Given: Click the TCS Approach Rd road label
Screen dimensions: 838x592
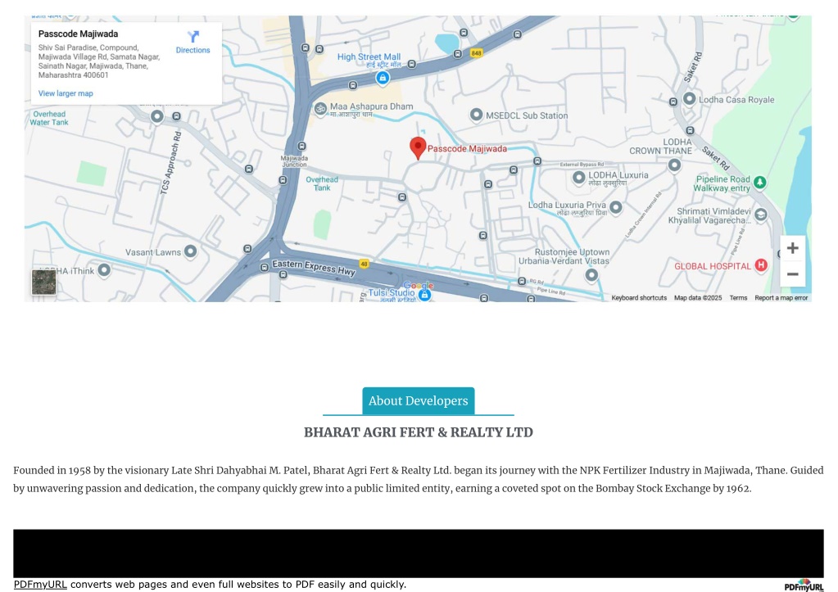Looking at the screenshot, I should coord(171,163).
